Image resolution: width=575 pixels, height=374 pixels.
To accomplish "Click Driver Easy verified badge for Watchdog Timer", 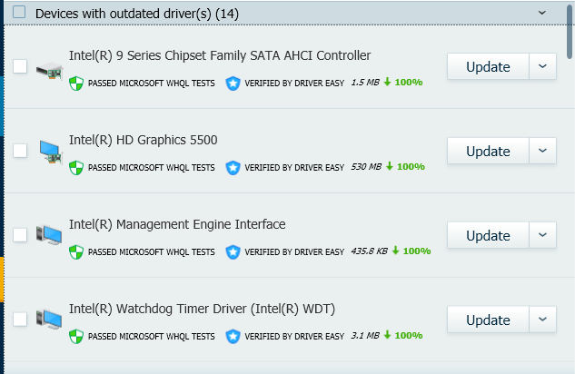I will coord(233,336).
